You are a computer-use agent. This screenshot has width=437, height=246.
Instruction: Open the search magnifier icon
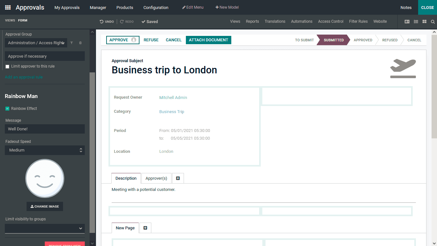433,22
